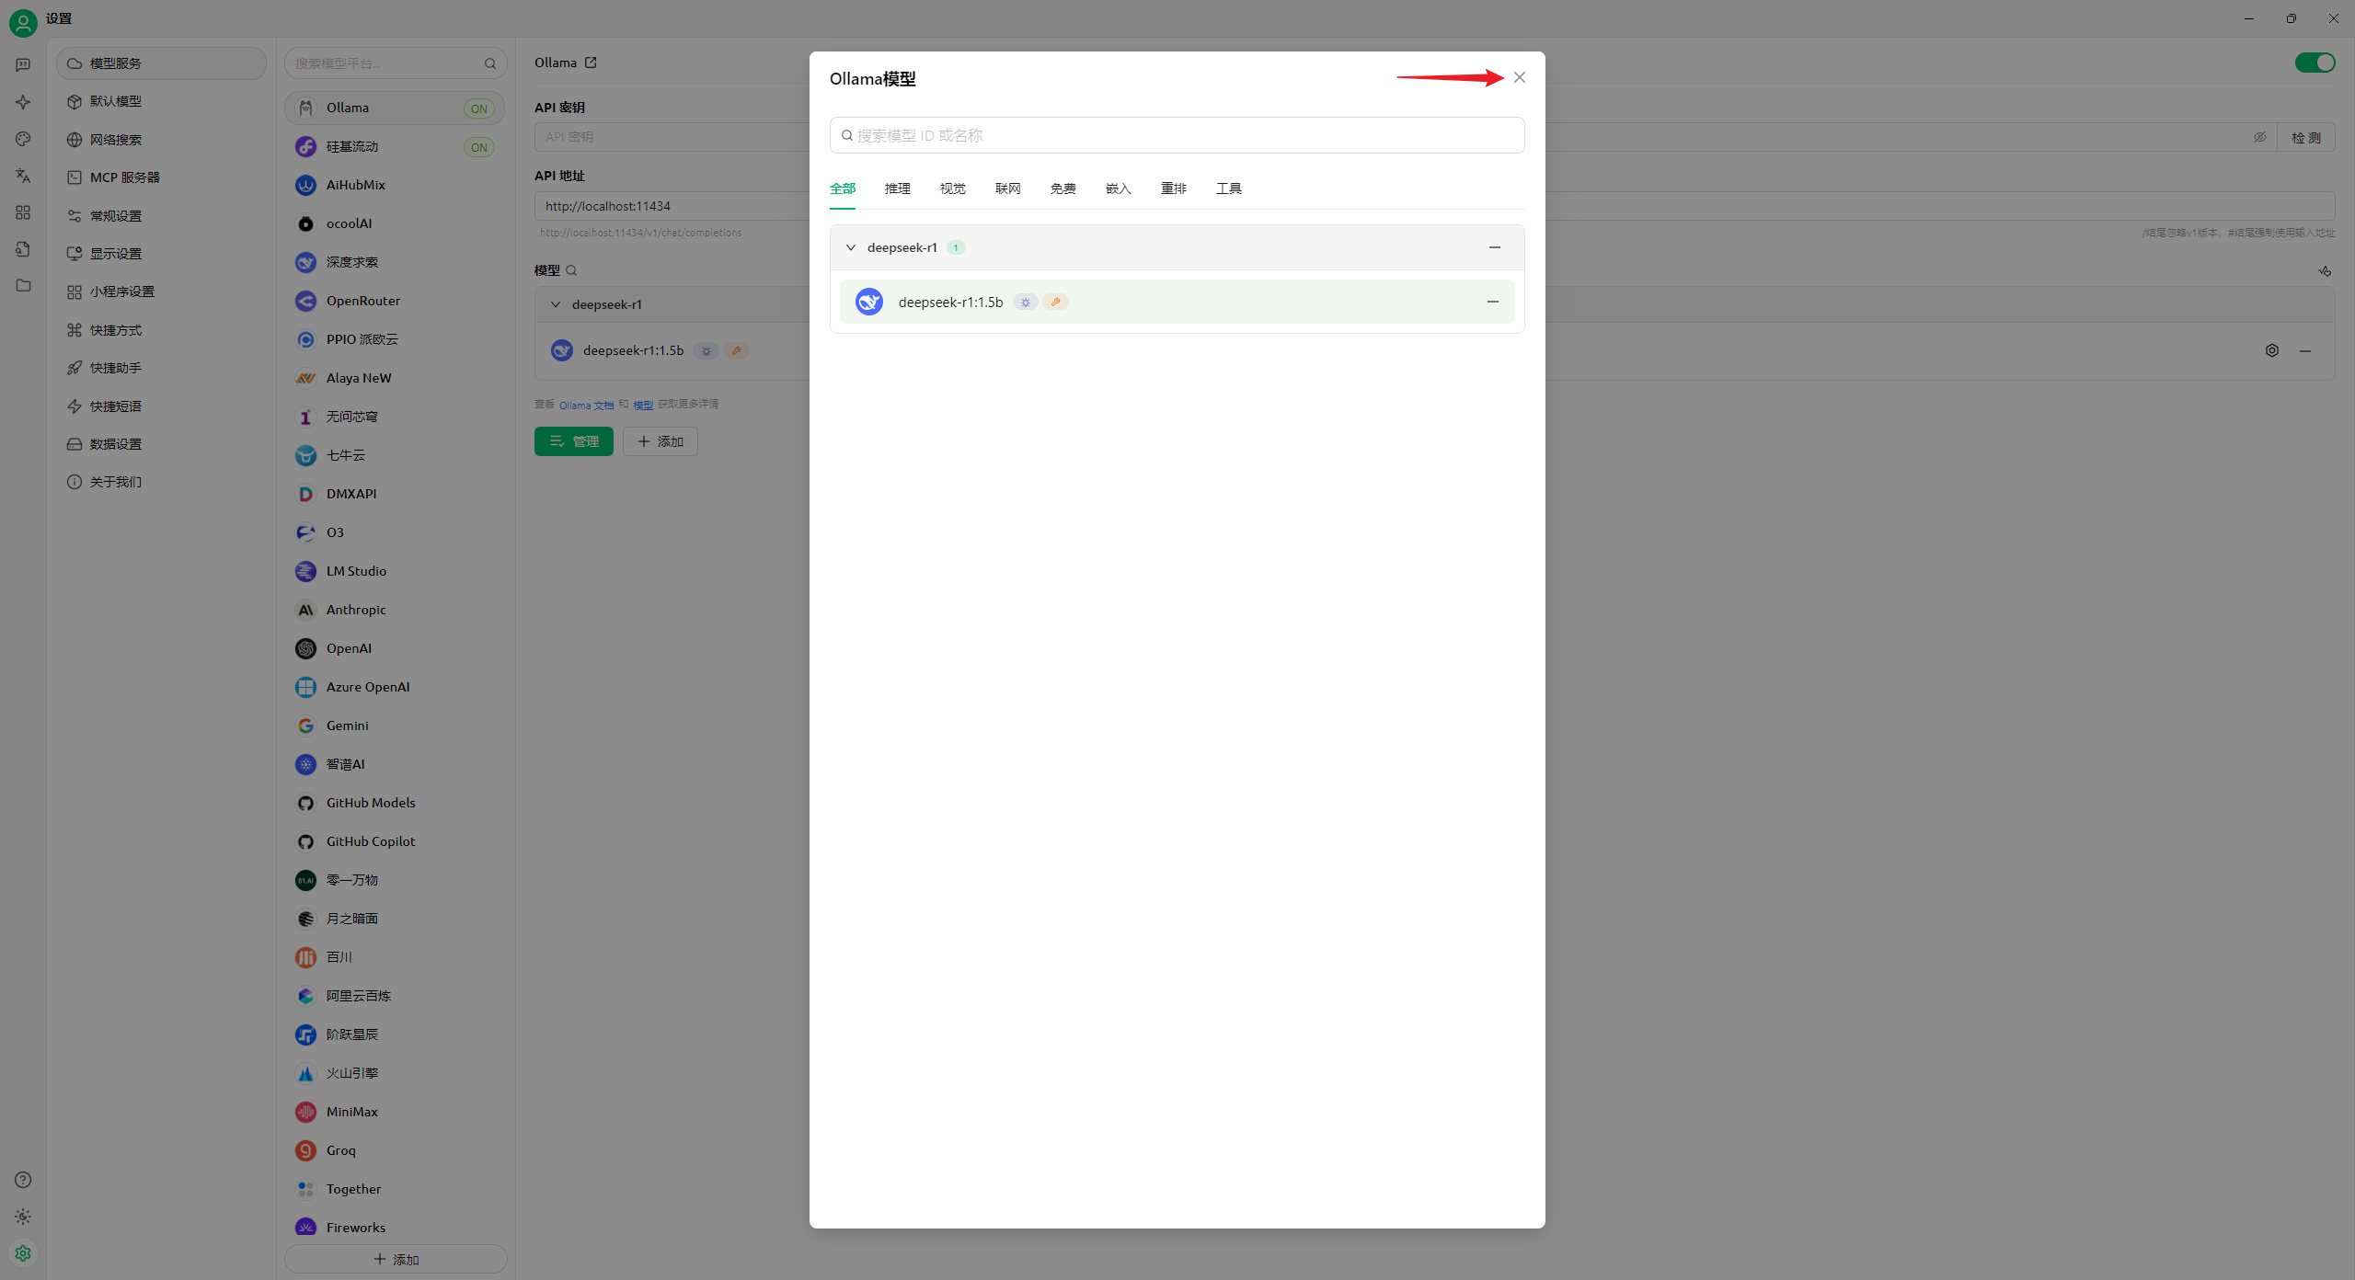2355x1280 pixels.
Task: Close the Ollama模型 dialog
Action: tap(1519, 78)
